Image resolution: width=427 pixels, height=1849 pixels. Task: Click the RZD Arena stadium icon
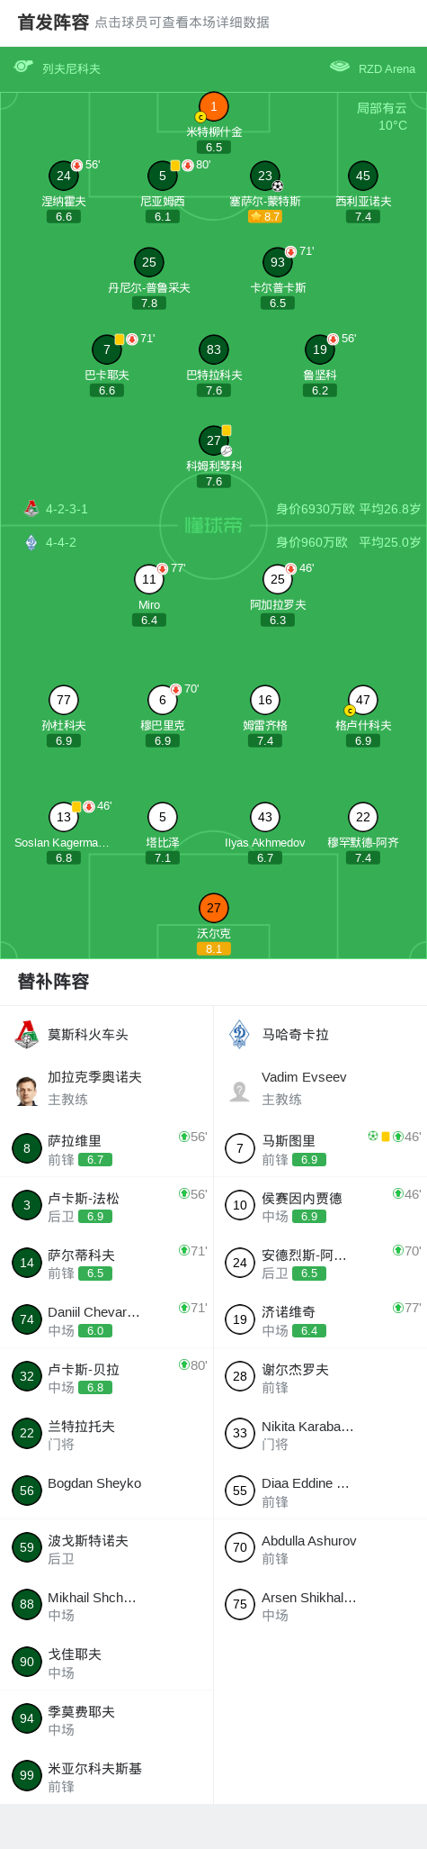point(340,67)
